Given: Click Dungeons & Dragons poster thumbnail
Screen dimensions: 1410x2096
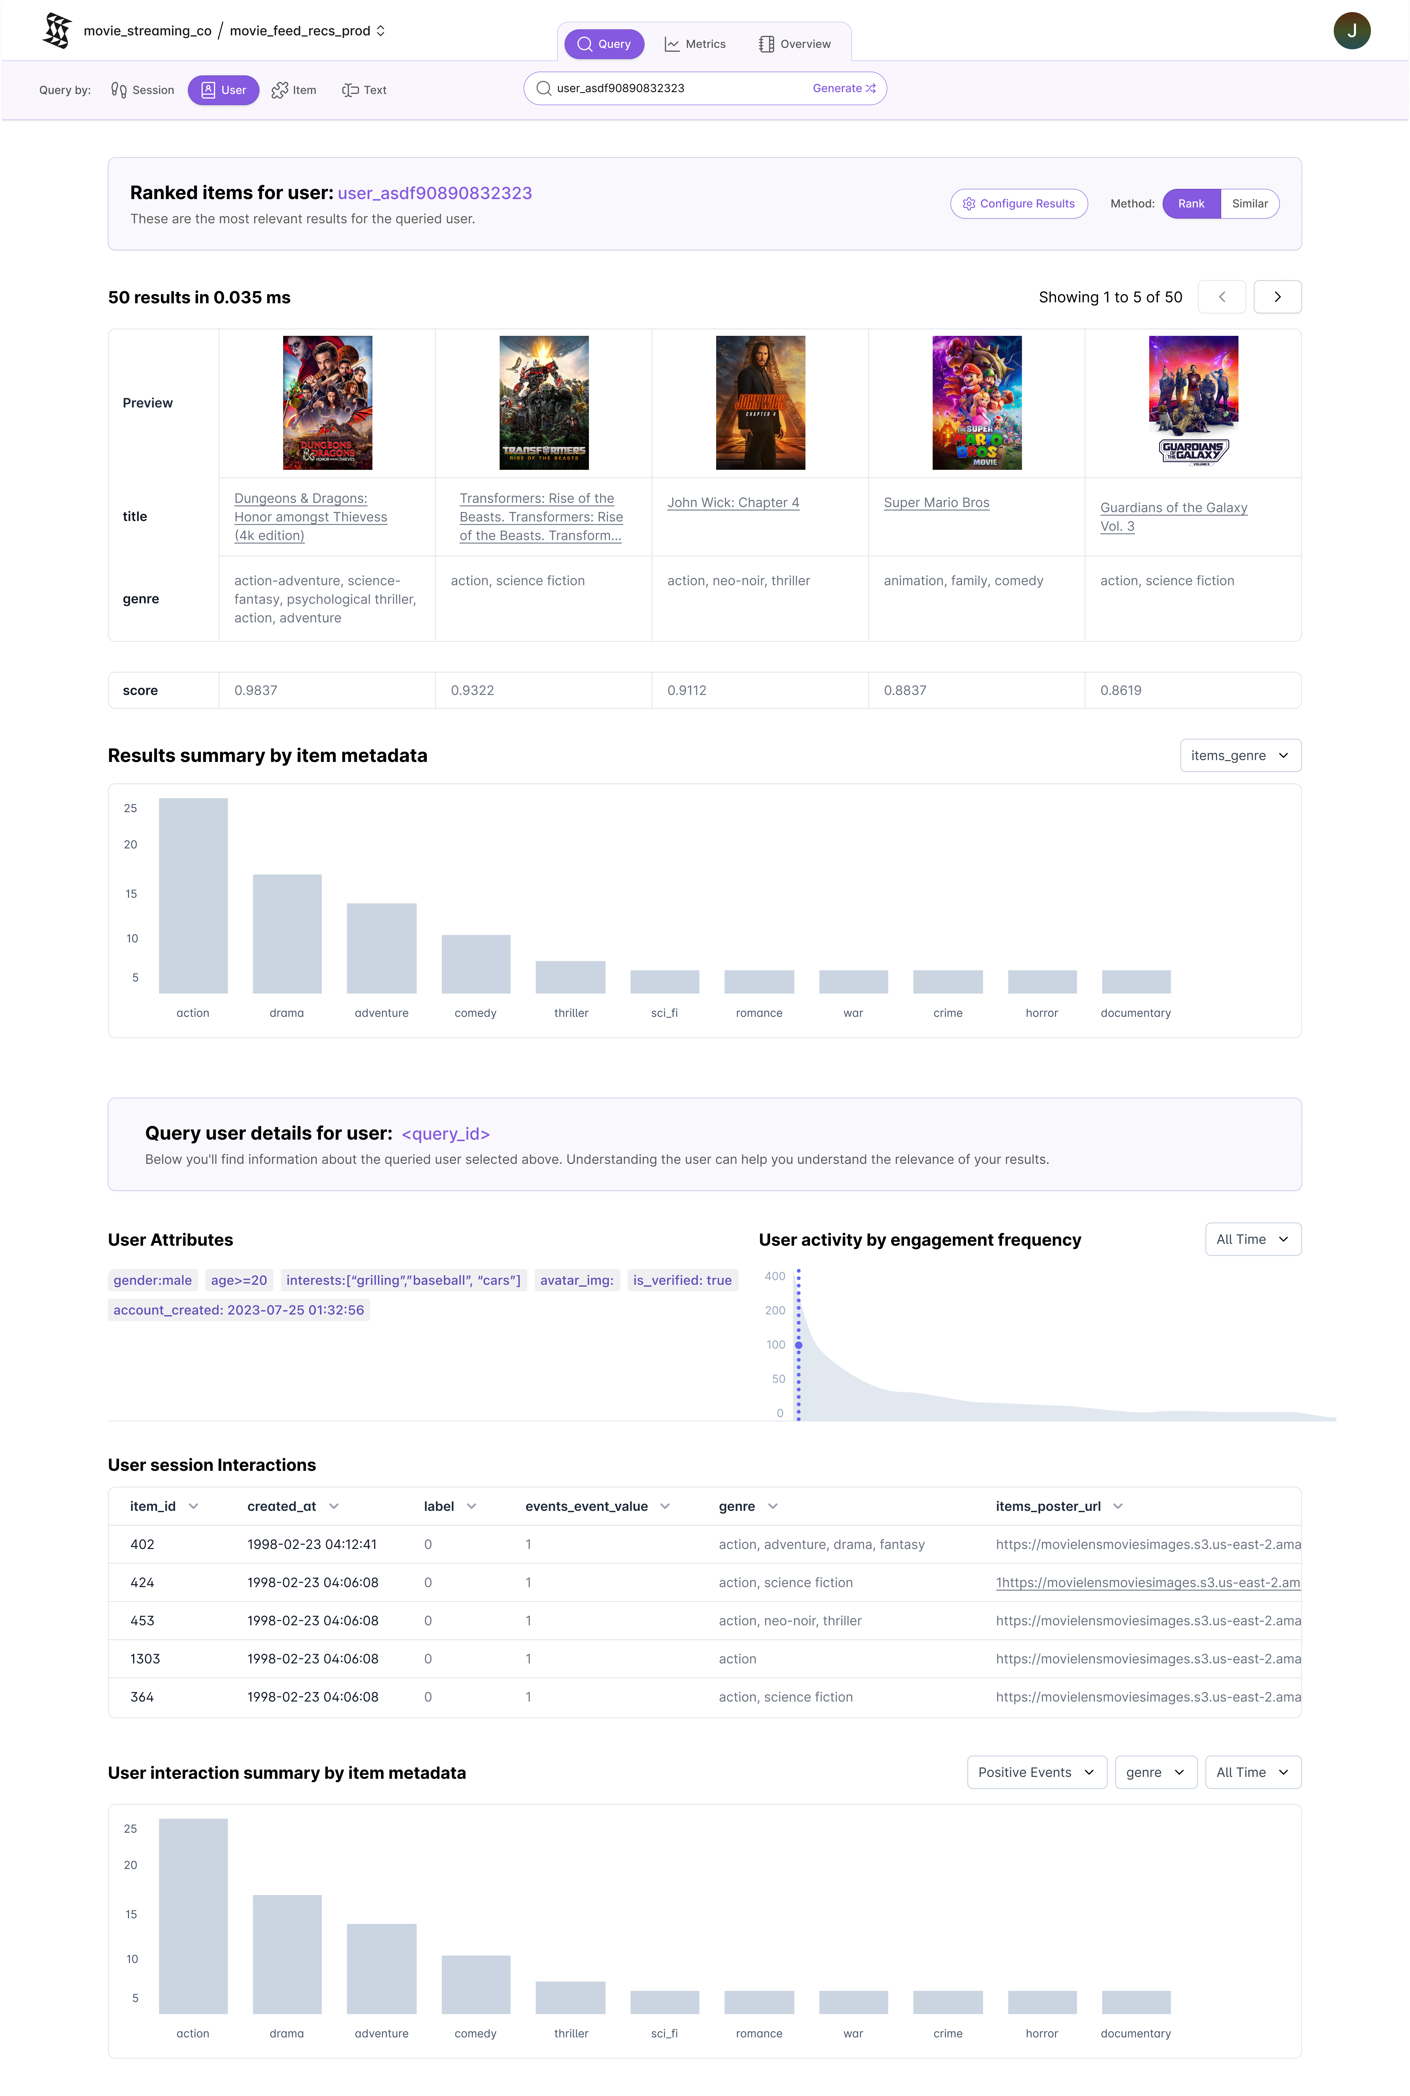Looking at the screenshot, I should click(x=327, y=403).
